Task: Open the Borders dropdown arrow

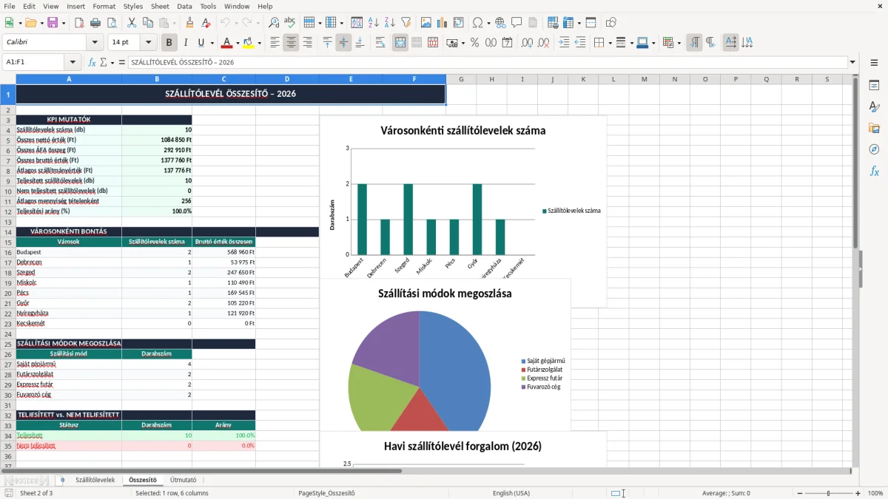Action: point(610,43)
